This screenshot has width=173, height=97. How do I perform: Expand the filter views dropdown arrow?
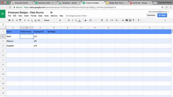tap(136, 20)
